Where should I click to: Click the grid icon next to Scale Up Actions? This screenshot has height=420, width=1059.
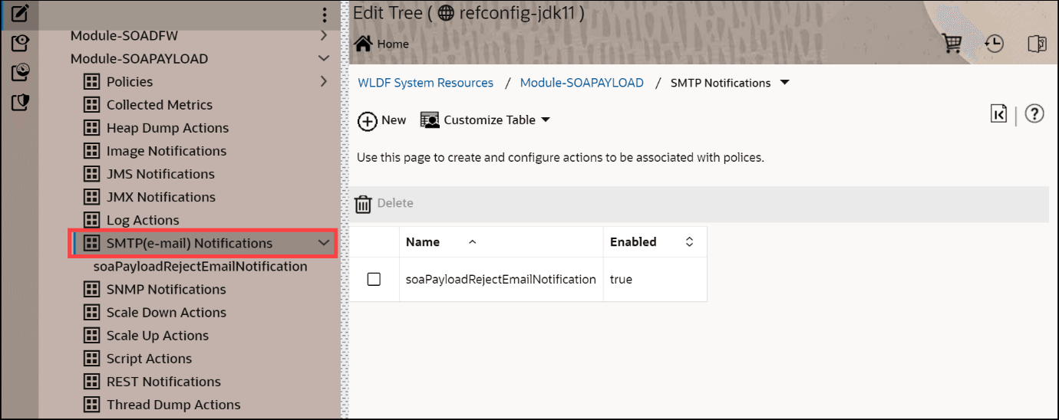[x=92, y=336]
